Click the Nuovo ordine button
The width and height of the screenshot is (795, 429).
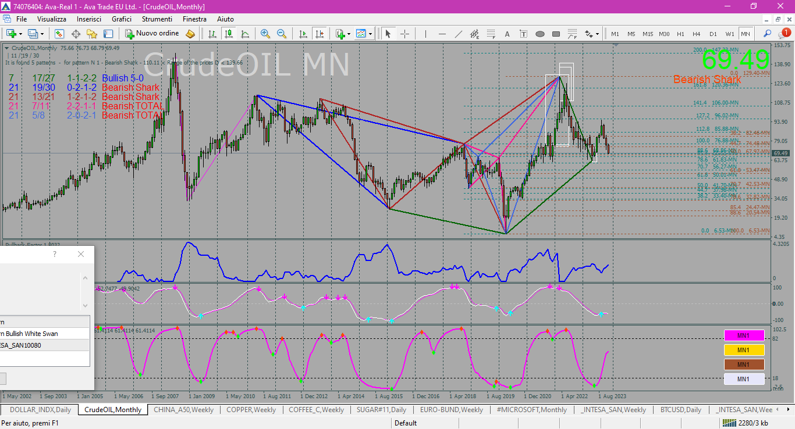[153, 34]
